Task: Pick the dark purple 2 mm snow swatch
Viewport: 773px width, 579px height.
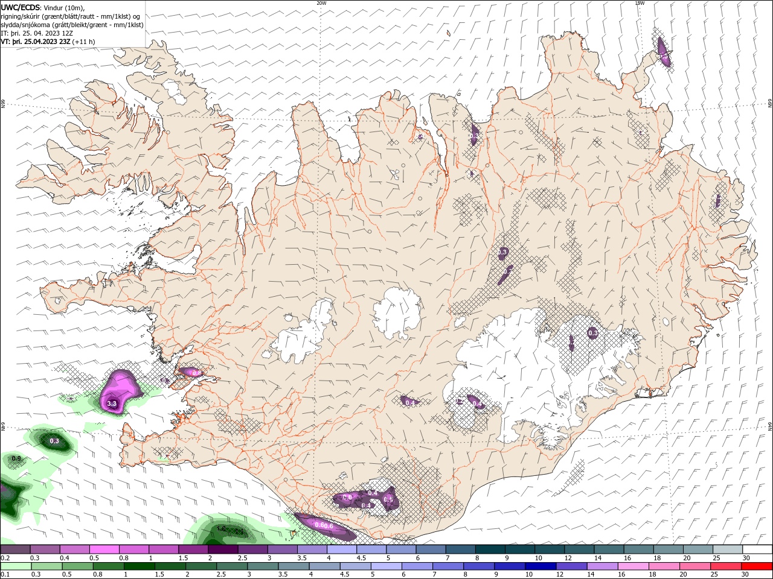Action: [223, 549]
